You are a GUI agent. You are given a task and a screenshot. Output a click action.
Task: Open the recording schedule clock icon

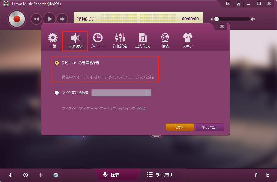(25, 175)
